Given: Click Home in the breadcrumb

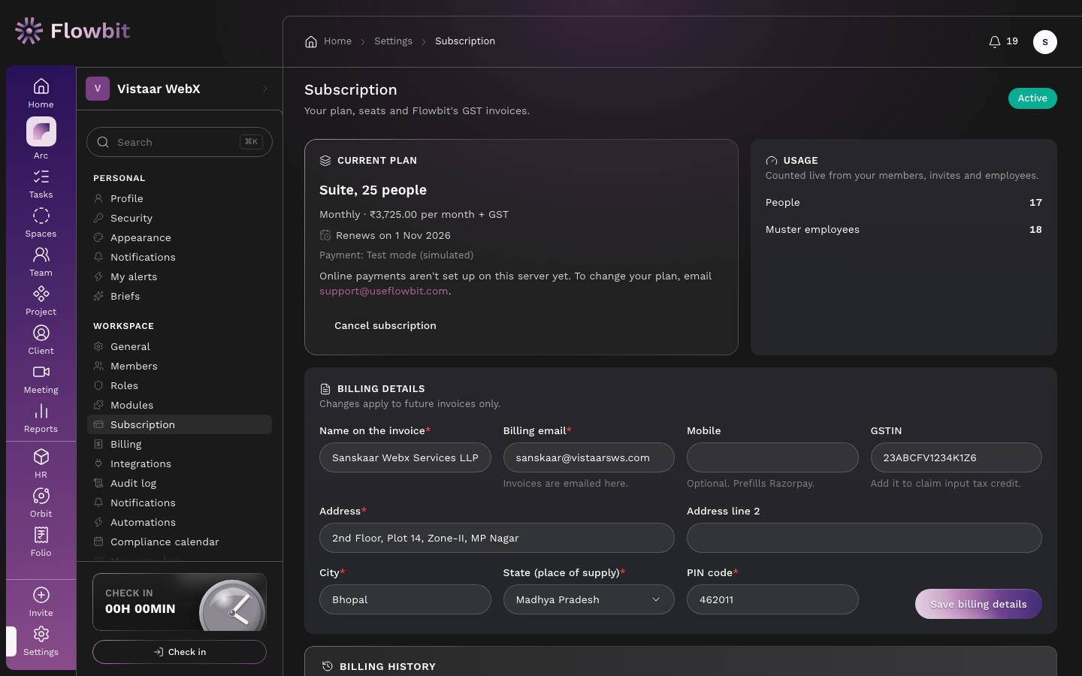Looking at the screenshot, I should [x=328, y=41].
